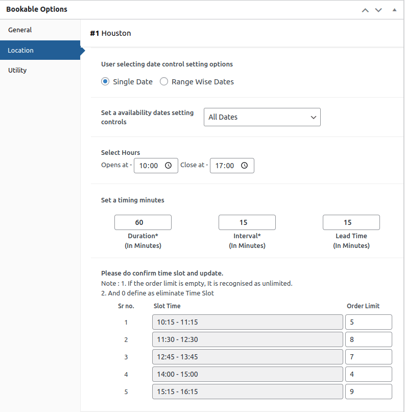Select the Single Date radio button
This screenshot has height=412, width=405.
point(105,81)
